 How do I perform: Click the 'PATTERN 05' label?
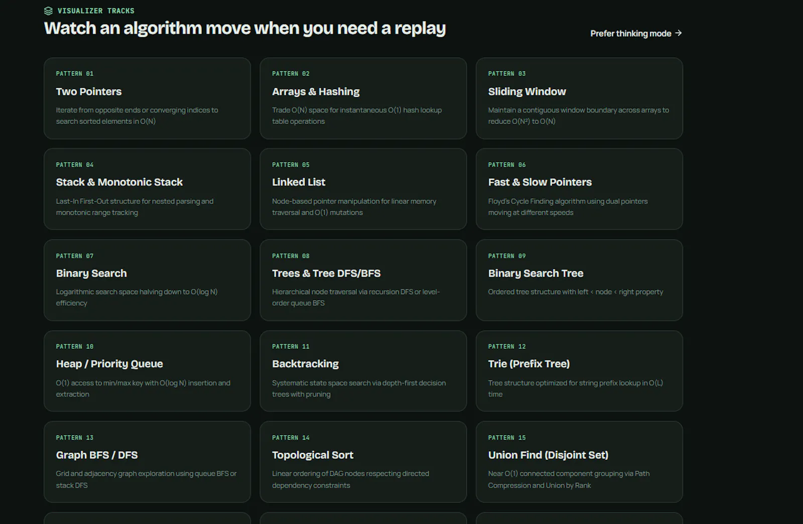(291, 165)
